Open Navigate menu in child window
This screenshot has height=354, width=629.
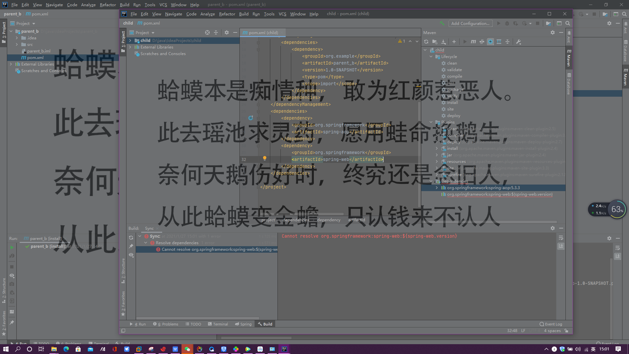[173, 14]
